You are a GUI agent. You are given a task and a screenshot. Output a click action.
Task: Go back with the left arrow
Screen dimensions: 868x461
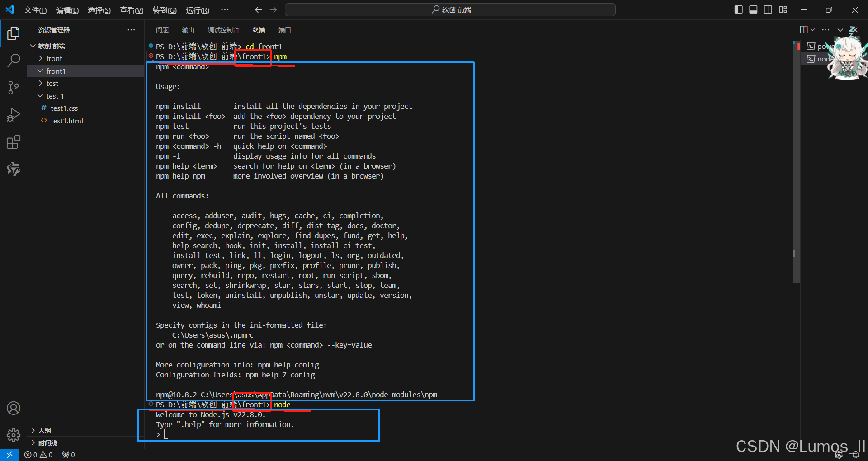258,9
